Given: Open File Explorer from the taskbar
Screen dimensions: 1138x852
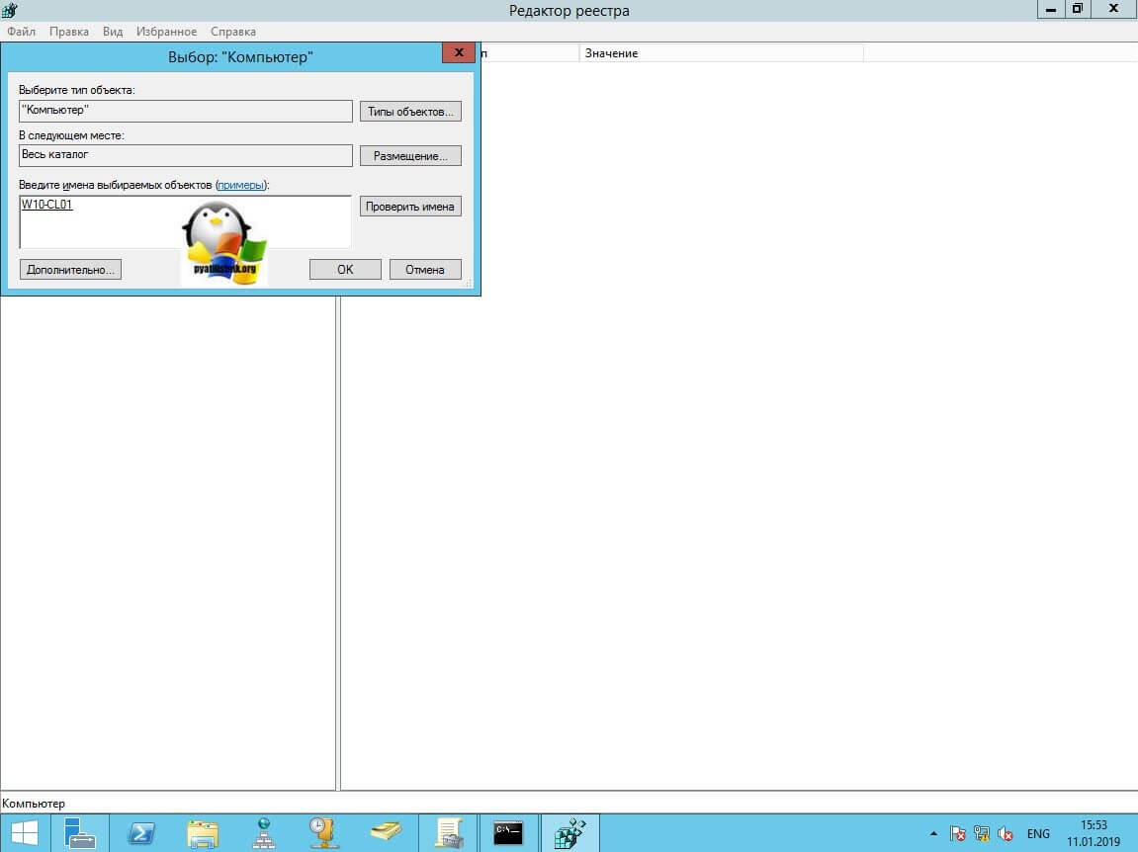Looking at the screenshot, I should [203, 833].
